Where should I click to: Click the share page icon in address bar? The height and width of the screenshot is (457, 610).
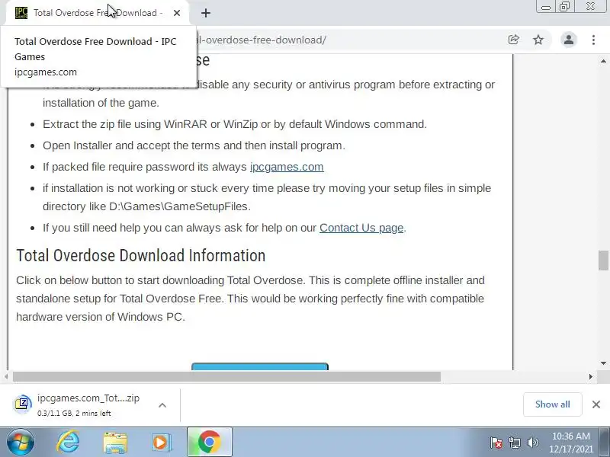[x=513, y=40]
